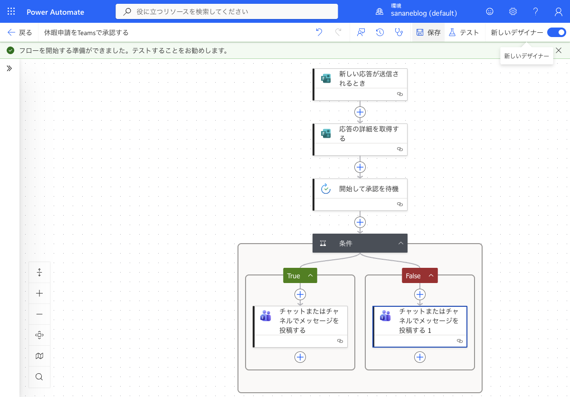Viewport: 570px width, 397px height.
Task: Add an action at bottom of True branch
Action: point(300,357)
